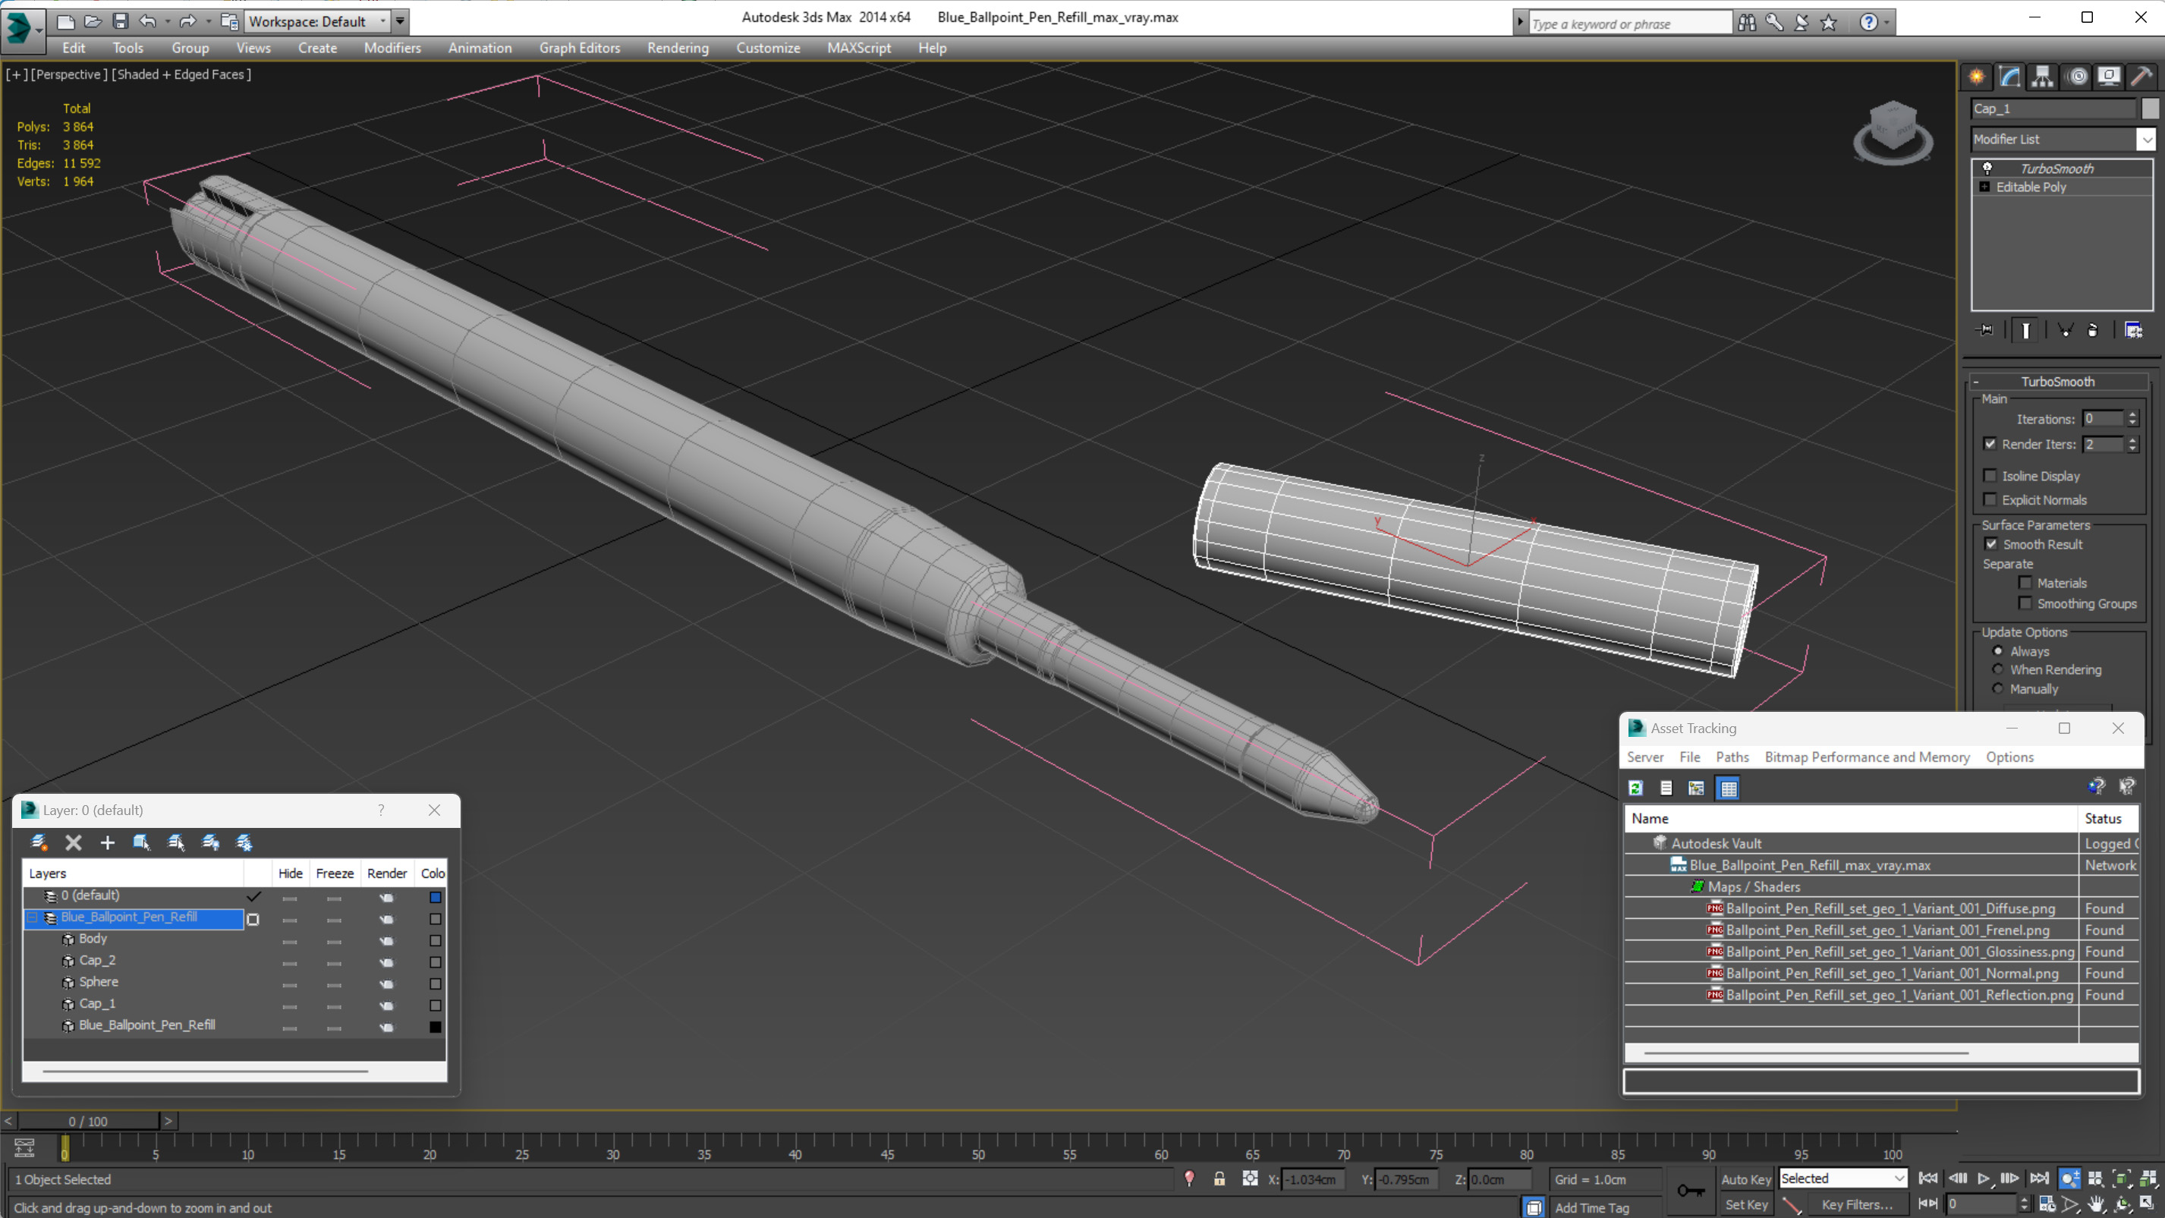Enable Separate by Materials checkbox

point(2025,583)
